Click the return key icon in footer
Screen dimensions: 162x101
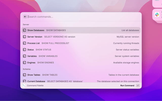tap(138, 85)
